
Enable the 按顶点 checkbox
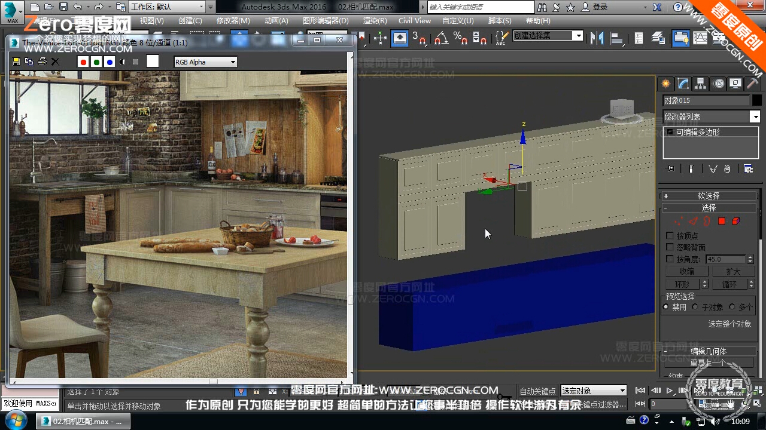tap(670, 236)
